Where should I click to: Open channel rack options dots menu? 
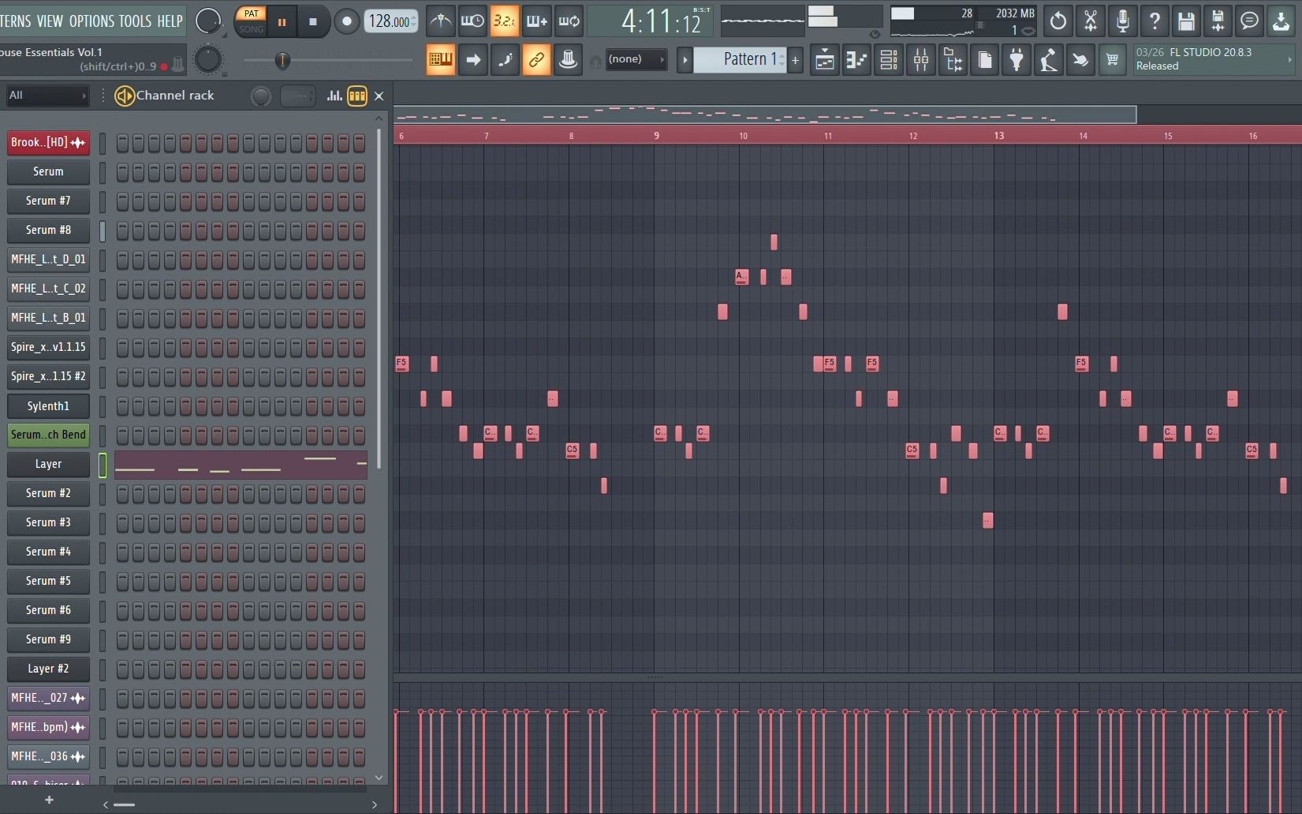(x=103, y=96)
